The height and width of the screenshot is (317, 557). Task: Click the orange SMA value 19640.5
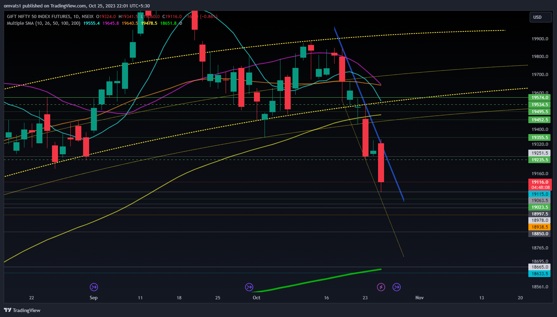click(130, 23)
